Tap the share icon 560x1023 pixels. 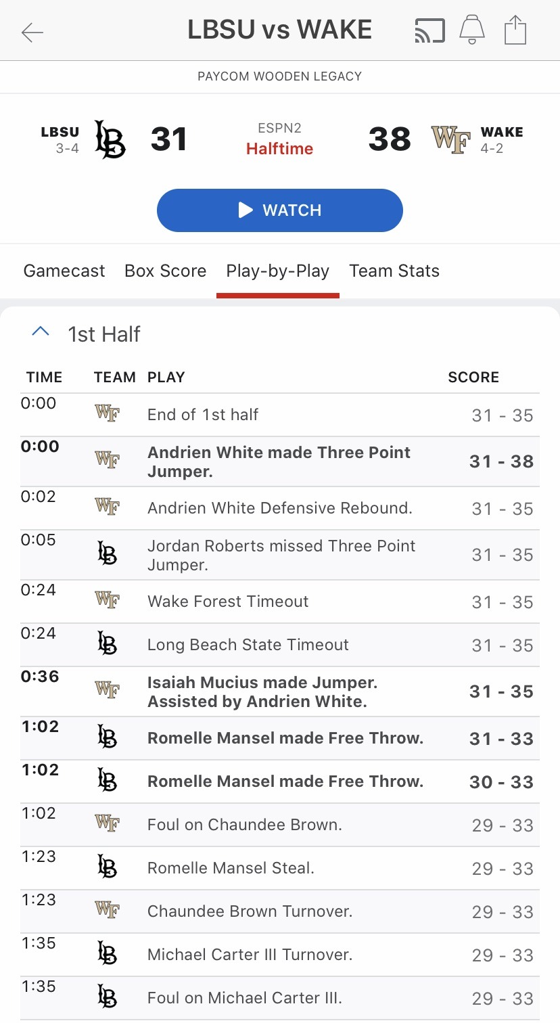[515, 30]
